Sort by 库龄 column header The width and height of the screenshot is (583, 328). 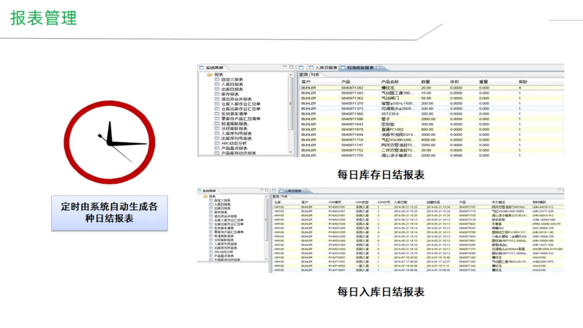[x=523, y=81]
